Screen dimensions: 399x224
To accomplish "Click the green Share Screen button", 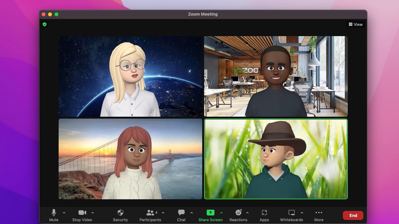I will pos(210,213).
